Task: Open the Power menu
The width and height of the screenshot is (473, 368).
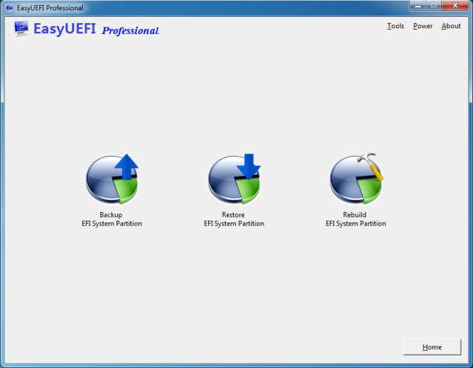Action: click(x=423, y=26)
